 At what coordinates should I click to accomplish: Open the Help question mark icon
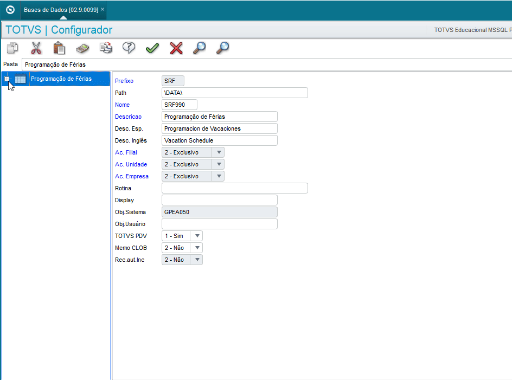click(129, 48)
